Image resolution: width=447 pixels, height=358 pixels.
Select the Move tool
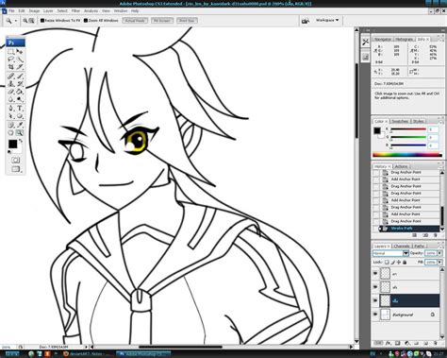click(20, 51)
